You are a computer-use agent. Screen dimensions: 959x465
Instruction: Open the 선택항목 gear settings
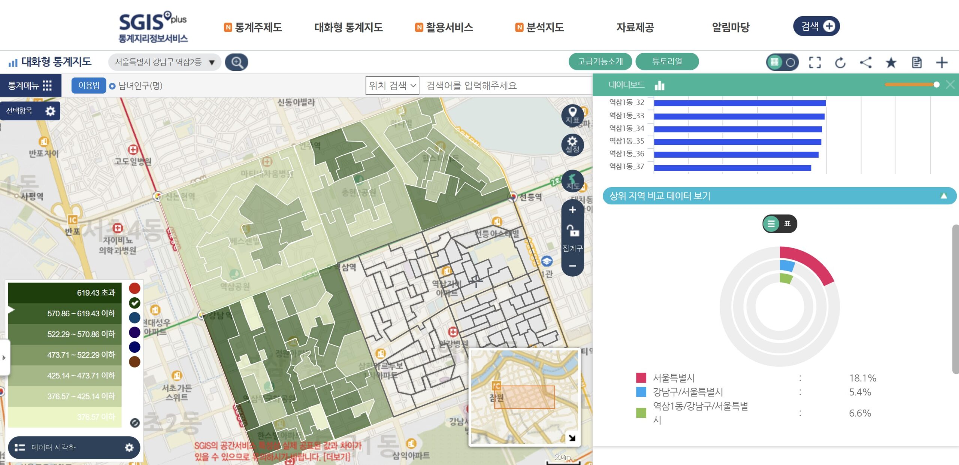point(50,111)
